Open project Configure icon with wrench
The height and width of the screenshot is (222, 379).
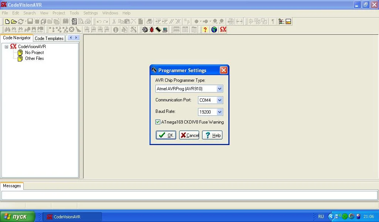[x=134, y=30]
